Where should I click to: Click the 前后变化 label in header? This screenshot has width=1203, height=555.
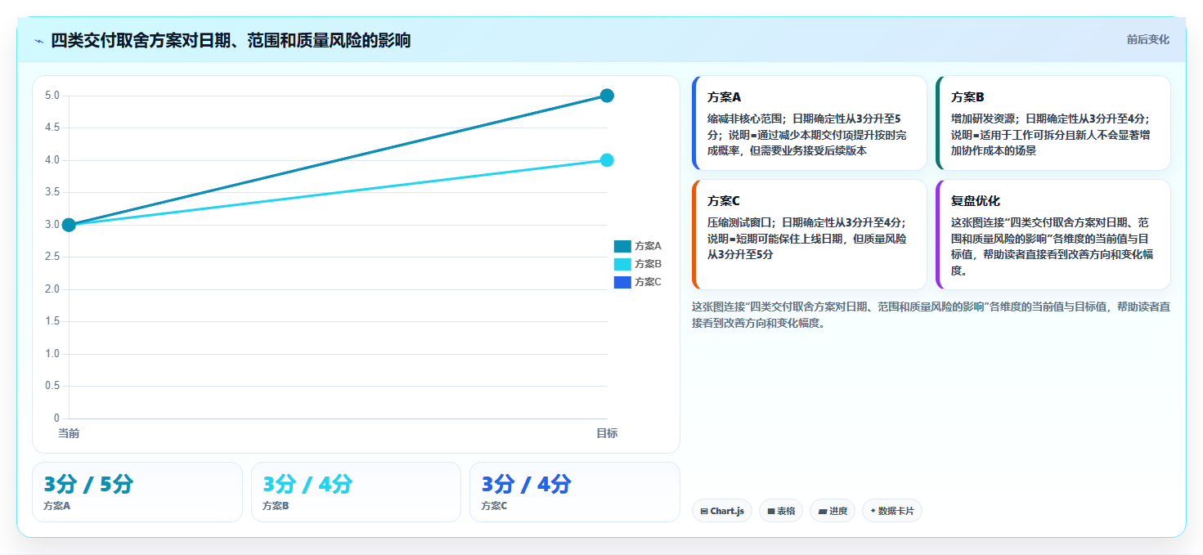pos(1147,39)
